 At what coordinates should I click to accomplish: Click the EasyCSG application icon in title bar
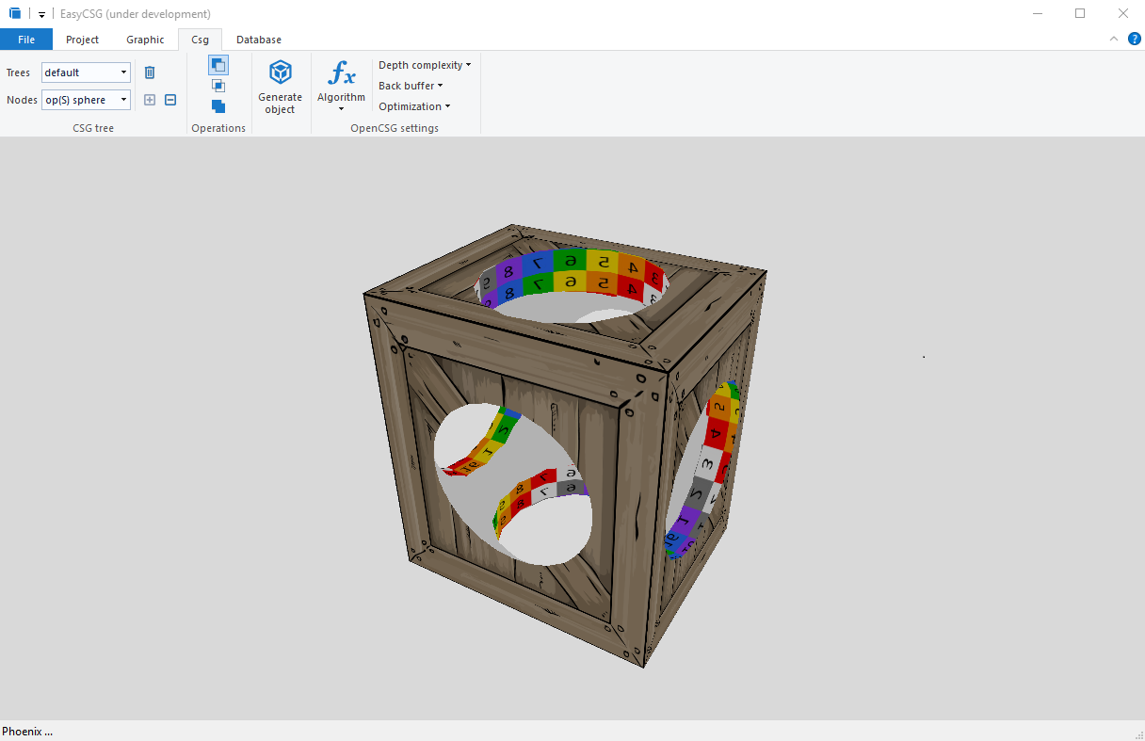(x=15, y=14)
